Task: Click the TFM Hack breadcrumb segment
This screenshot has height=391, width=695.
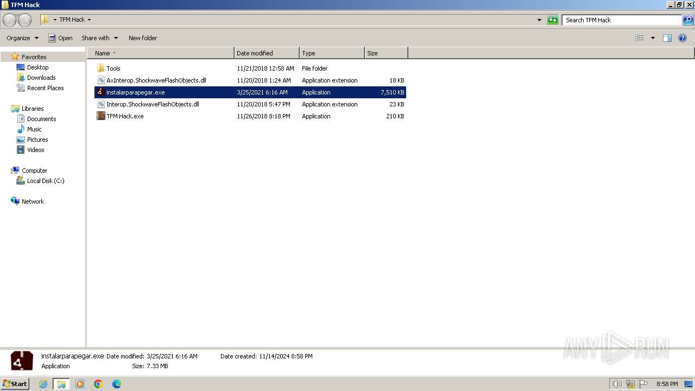Action: coord(72,20)
